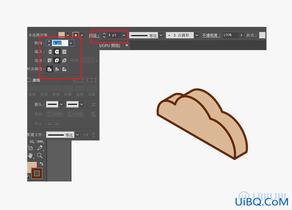This screenshot has height=210, width=292.
Task: Choose the miter join corner icon
Action: (50, 60)
